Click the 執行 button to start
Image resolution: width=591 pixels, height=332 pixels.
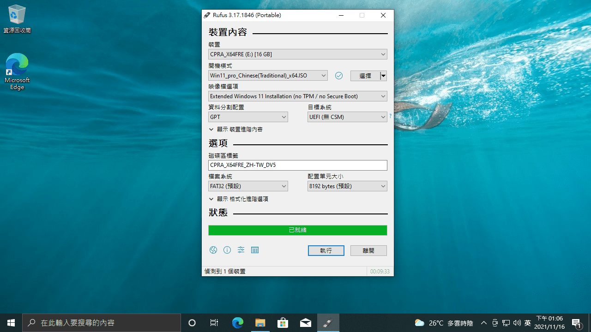click(326, 250)
